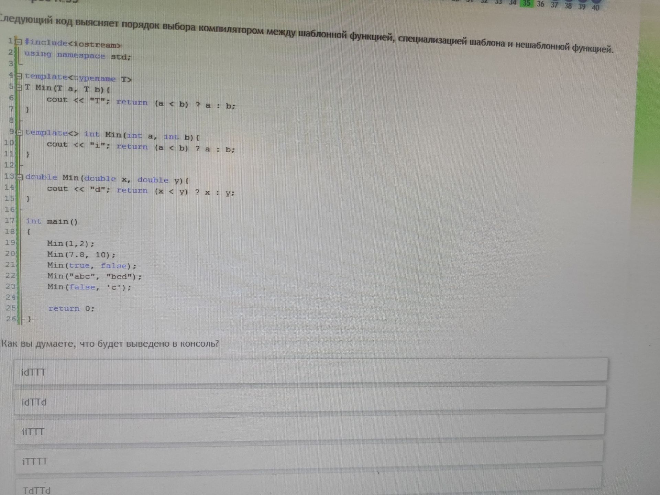Click using namespace std; line
This screenshot has height=495, width=660.
(78, 55)
